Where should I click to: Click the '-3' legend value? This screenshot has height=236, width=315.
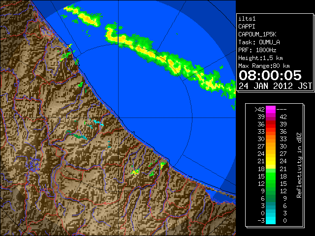261,221
